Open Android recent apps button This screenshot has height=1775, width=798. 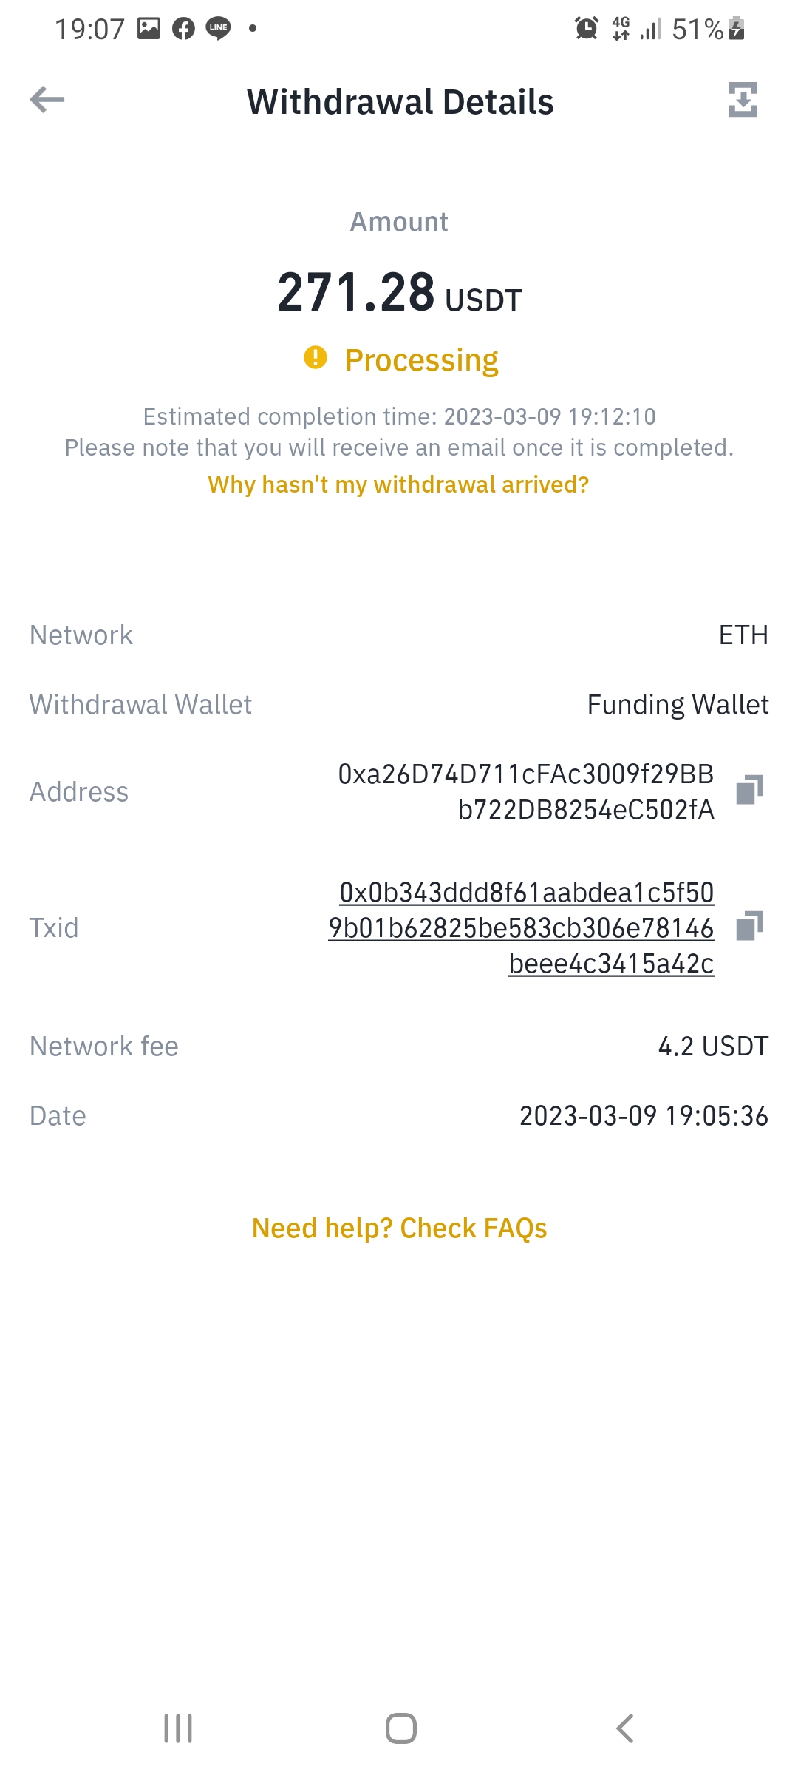coord(178,1728)
